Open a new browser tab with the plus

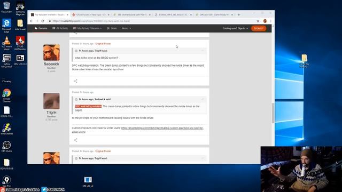coord(239,14)
